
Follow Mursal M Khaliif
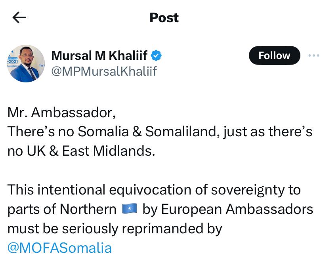[274, 56]
